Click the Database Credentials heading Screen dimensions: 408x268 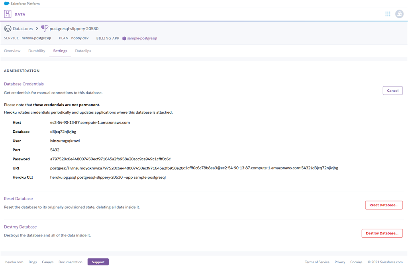(24, 84)
